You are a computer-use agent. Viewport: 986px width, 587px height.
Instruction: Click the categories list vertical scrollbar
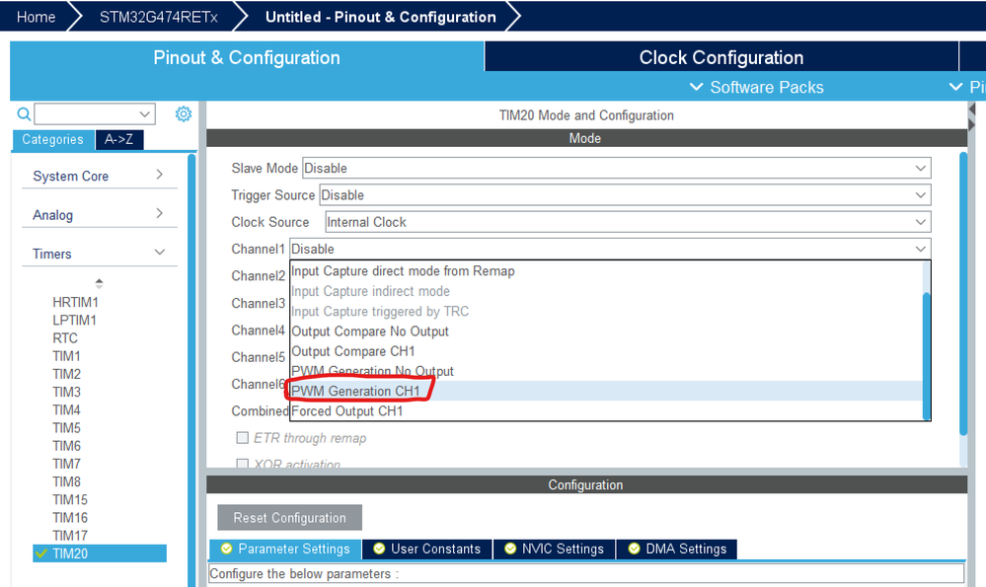coord(191,371)
